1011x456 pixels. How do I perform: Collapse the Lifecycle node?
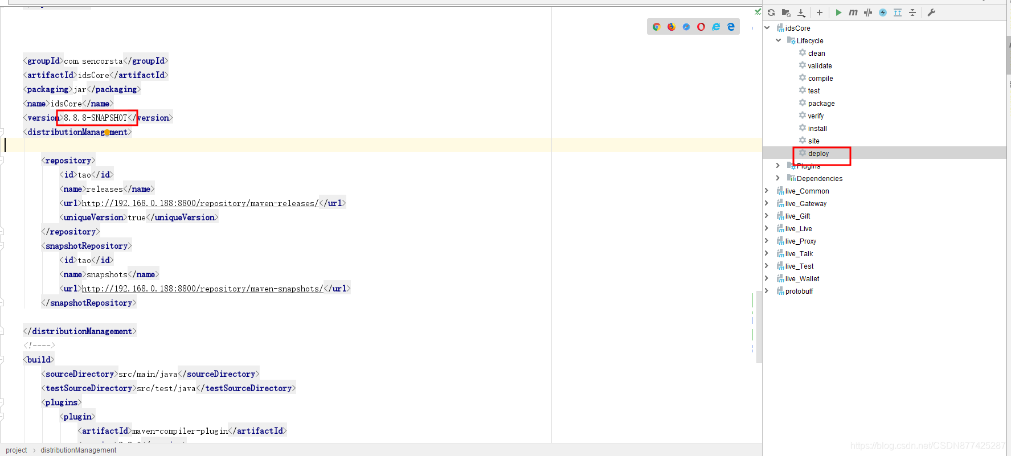click(779, 40)
